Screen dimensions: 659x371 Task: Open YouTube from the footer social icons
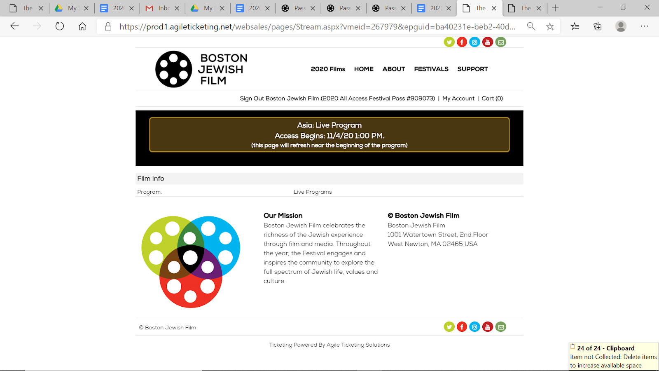[x=488, y=327]
